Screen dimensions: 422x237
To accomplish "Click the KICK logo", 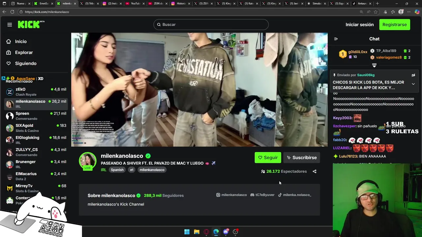I will pyautogui.click(x=31, y=24).
